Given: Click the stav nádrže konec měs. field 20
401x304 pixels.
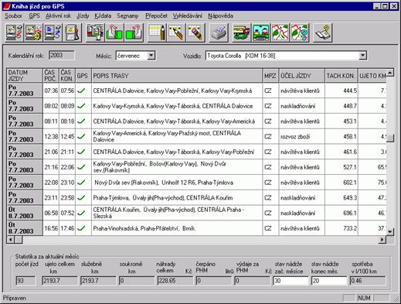Looking at the screenshot, I should [329, 281].
